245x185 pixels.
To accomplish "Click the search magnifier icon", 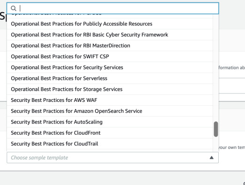I will tap(14, 8).
